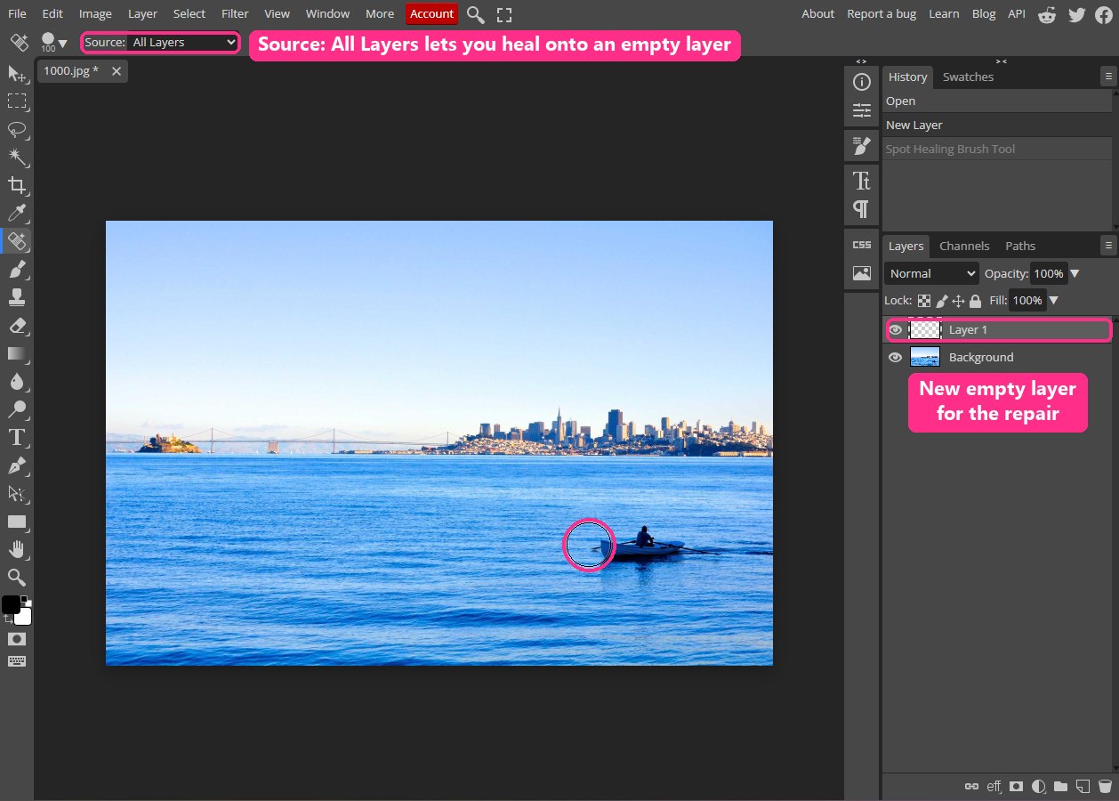The height and width of the screenshot is (801, 1119).
Task: Select the Rectangle shape tool
Action: (x=17, y=522)
